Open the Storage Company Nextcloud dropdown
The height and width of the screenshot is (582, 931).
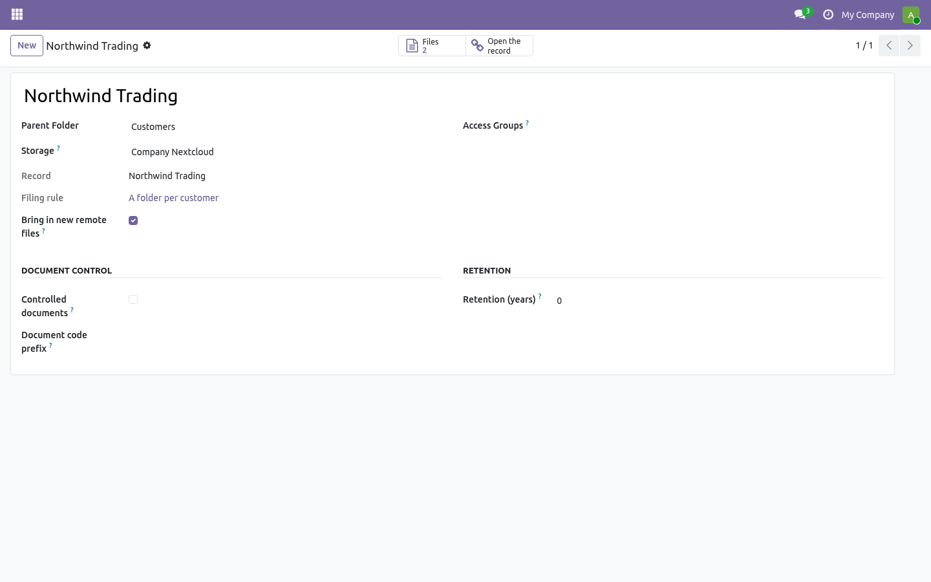coord(285,152)
